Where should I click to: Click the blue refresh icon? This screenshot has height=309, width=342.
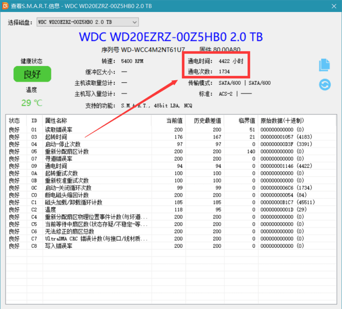pos(325,85)
